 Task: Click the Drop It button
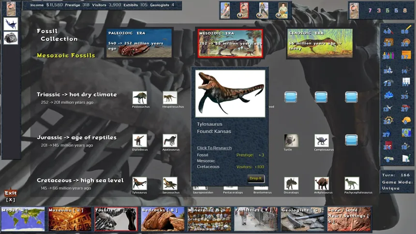(255, 178)
